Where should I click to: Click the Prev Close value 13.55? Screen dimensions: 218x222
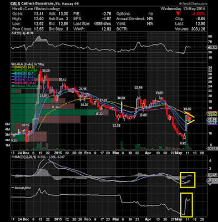[39, 29]
